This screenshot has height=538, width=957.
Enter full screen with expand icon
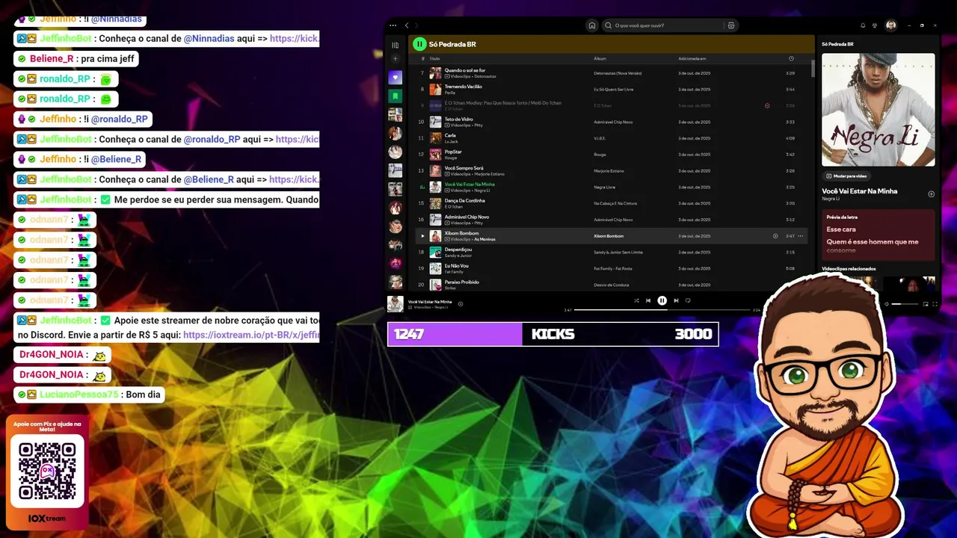click(935, 304)
